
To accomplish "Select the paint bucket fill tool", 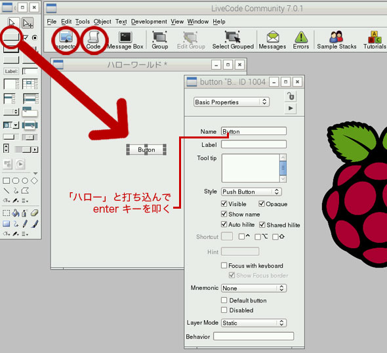I will point(16,213).
